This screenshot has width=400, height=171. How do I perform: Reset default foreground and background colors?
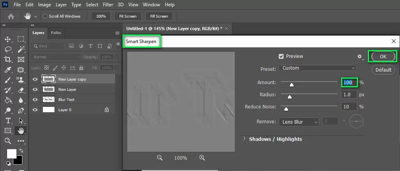click(x=8, y=163)
